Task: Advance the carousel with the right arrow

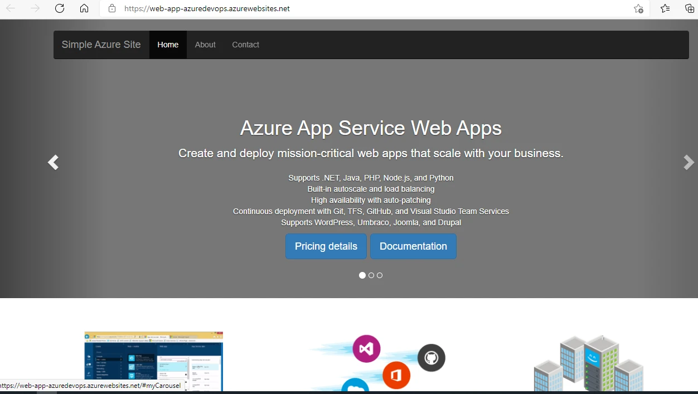Action: 689,162
